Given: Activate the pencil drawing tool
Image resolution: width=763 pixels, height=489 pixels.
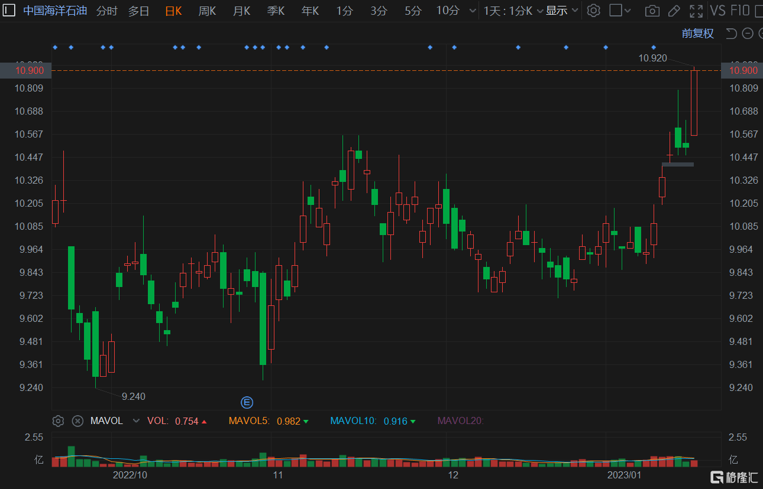Looking at the screenshot, I should click(674, 11).
